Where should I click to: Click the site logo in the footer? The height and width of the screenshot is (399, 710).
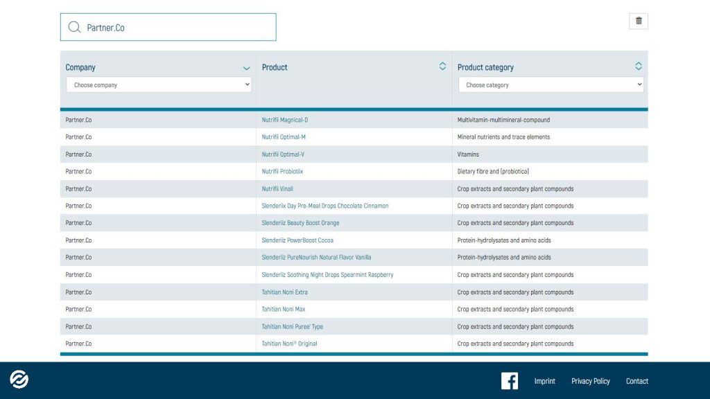pyautogui.click(x=19, y=380)
